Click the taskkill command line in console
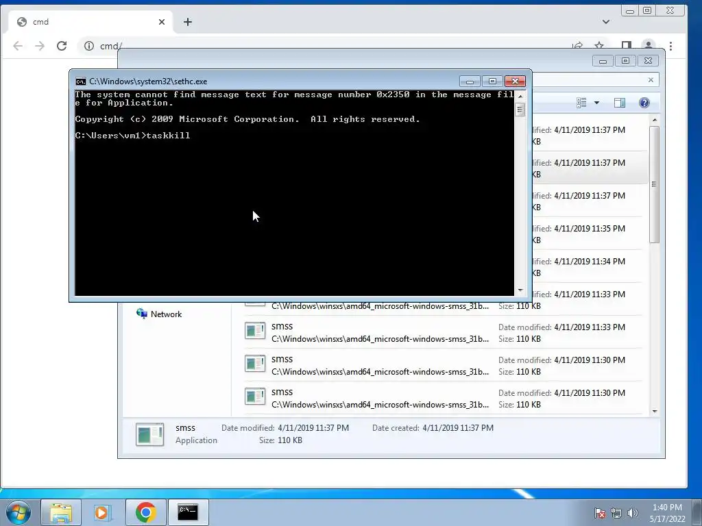The image size is (702, 526). pos(132,136)
